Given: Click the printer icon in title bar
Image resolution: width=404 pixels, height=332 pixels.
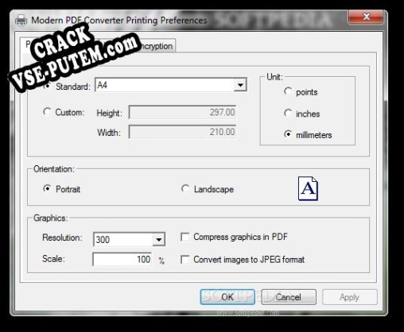Looking at the screenshot, I should [x=21, y=21].
